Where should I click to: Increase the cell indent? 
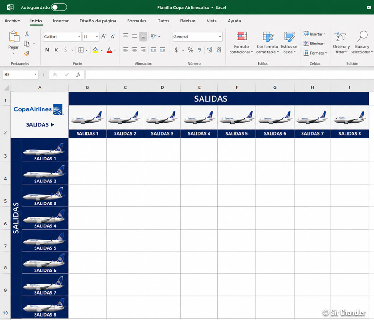tap(162, 50)
